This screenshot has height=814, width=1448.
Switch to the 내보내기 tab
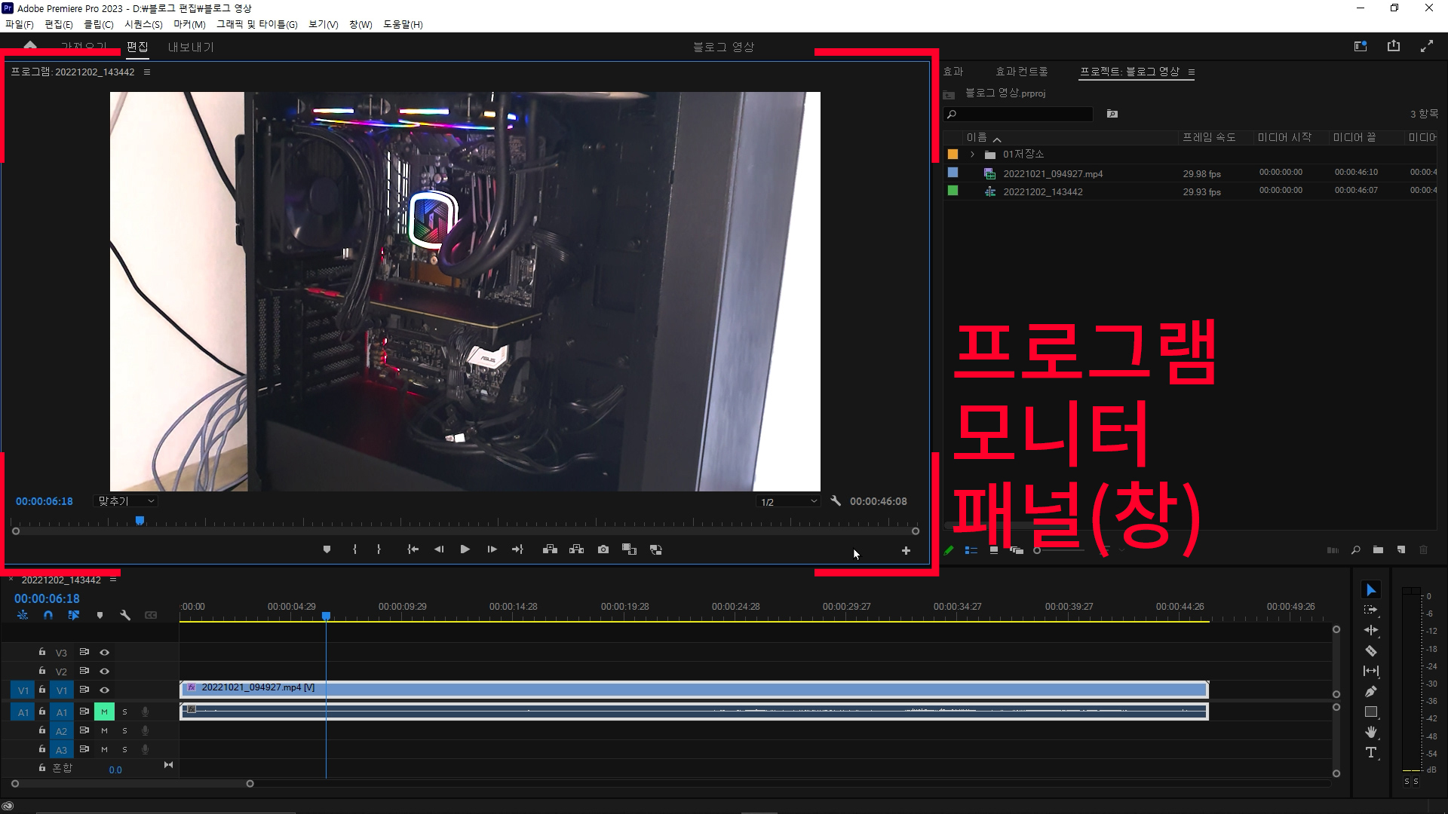tap(191, 47)
